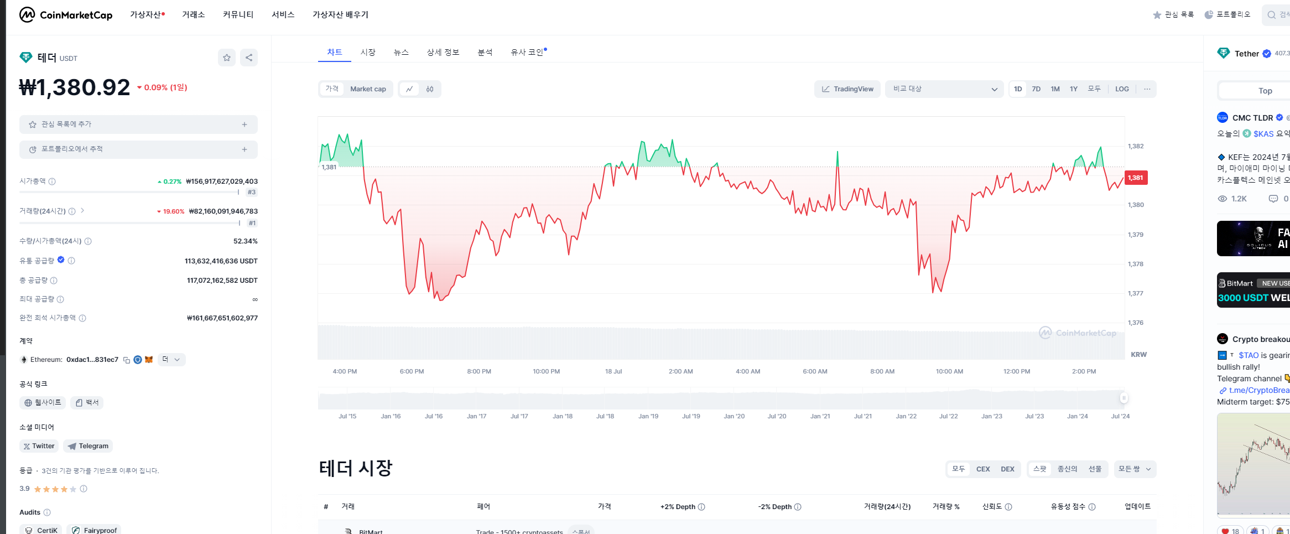Toggle LOG scale on chart
Viewport: 1290px width, 534px height.
pos(1122,89)
